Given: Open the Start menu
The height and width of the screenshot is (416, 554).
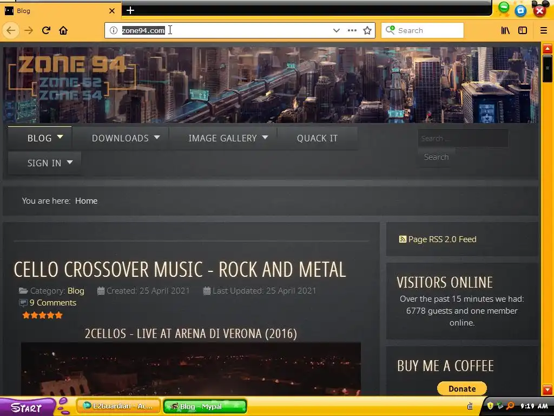Looking at the screenshot, I should click(28, 407).
